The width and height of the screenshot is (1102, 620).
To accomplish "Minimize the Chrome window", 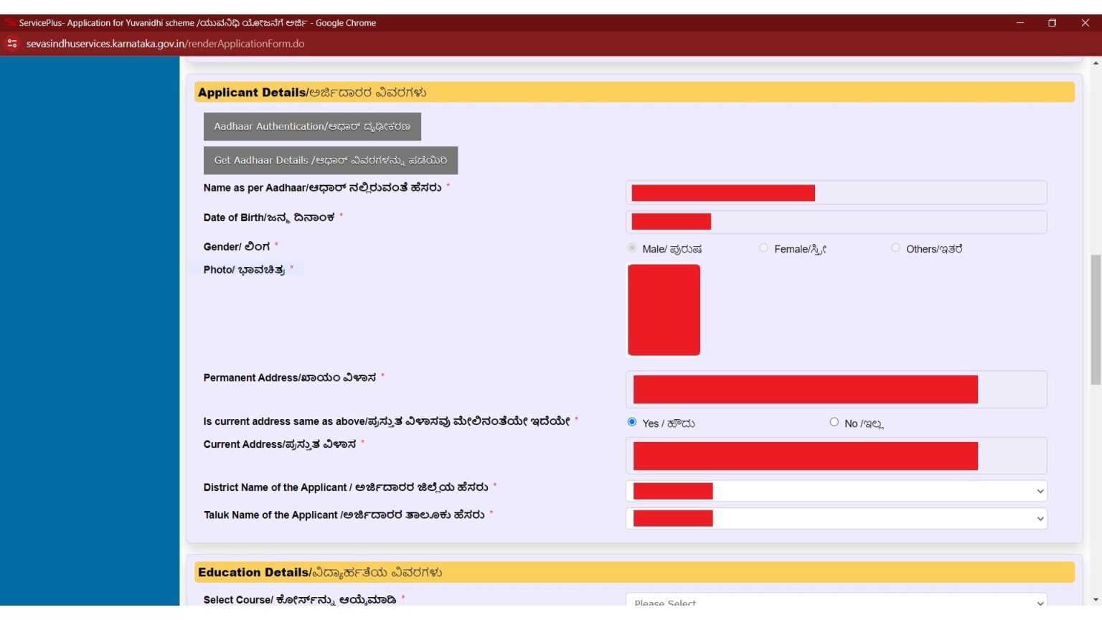I will pos(1019,23).
